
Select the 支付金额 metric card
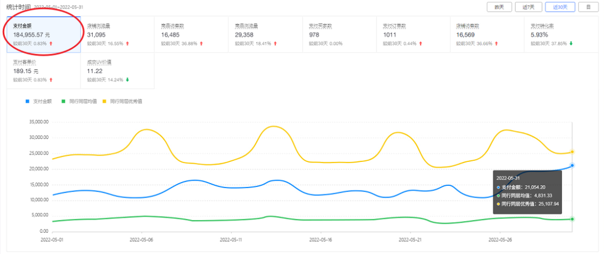[x=44, y=34]
